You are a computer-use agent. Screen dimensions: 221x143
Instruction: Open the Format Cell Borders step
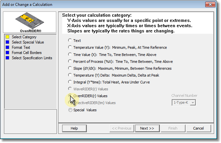(x=27, y=53)
